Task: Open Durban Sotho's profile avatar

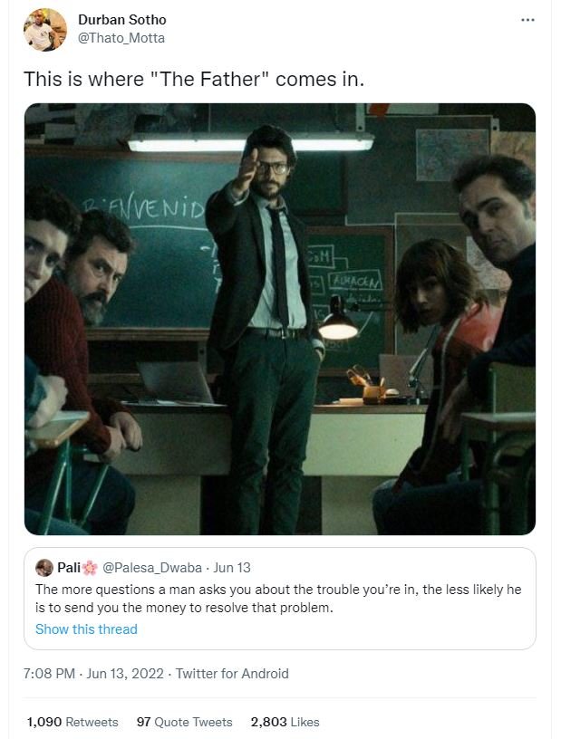Action: click(x=45, y=29)
